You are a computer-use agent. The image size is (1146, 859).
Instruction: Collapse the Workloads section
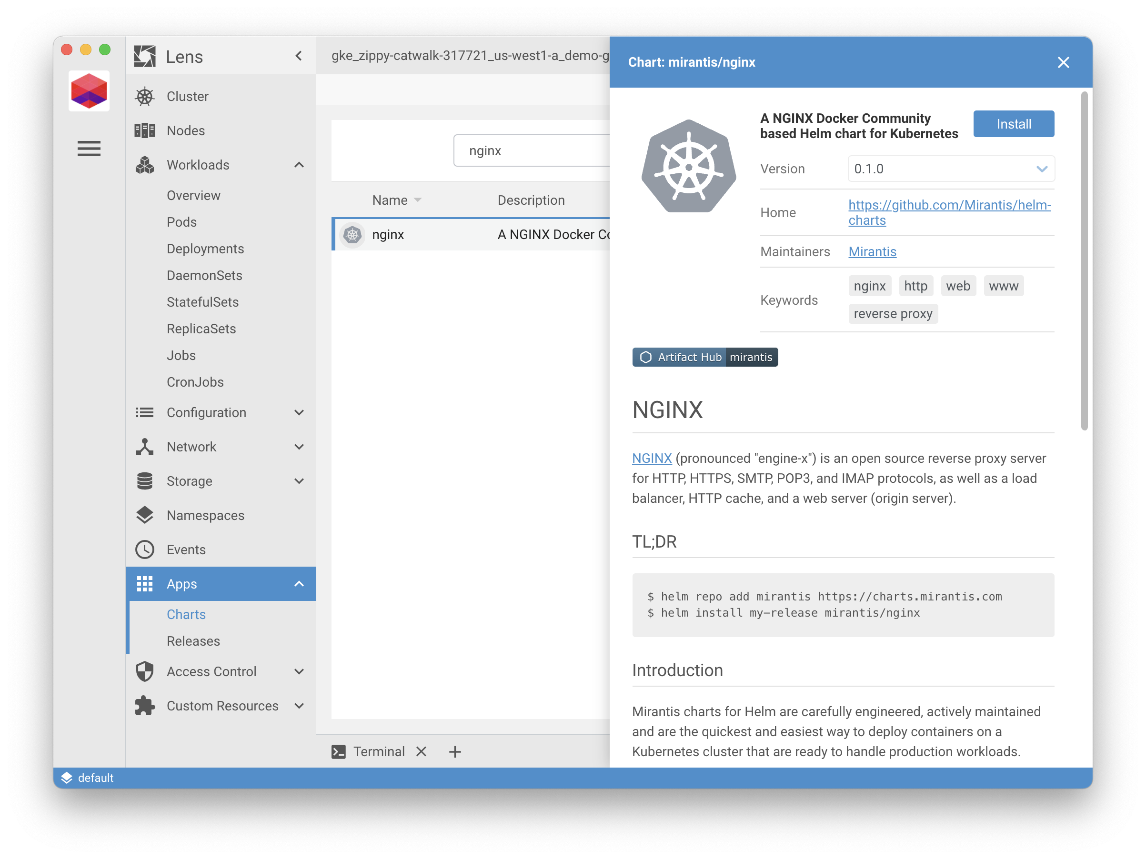[x=300, y=165]
